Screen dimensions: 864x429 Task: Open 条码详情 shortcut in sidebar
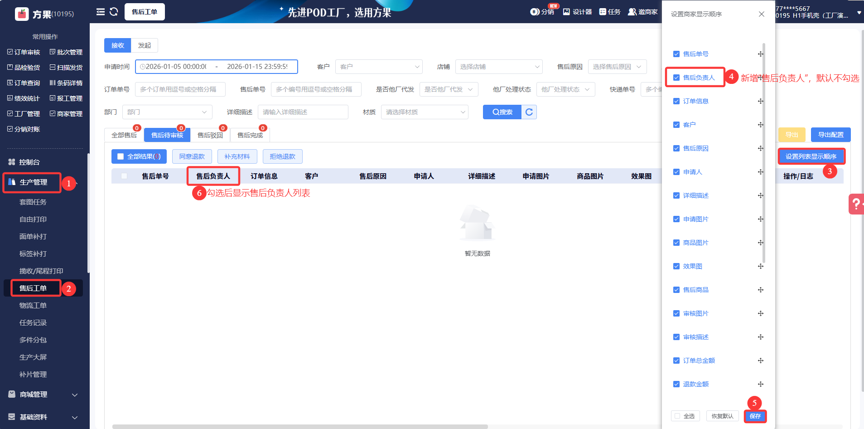(x=66, y=83)
